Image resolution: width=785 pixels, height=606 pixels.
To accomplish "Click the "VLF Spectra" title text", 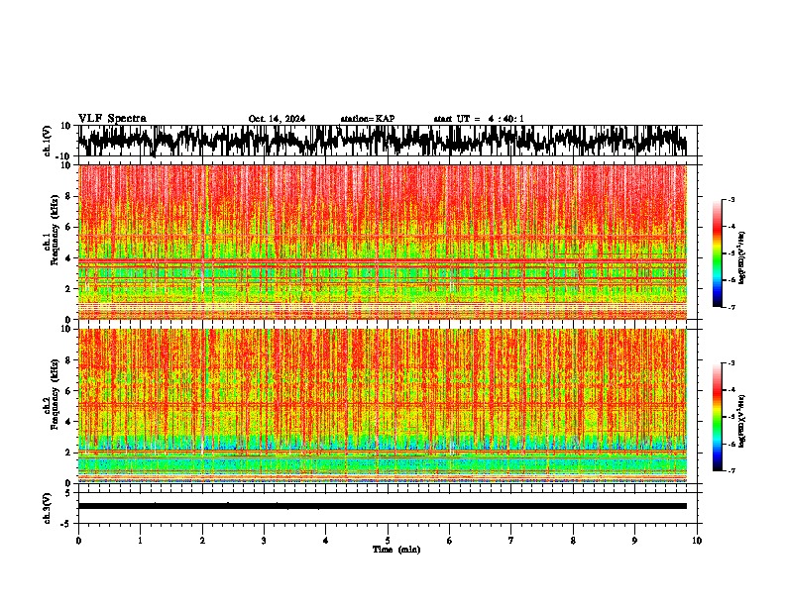I will click(112, 118).
